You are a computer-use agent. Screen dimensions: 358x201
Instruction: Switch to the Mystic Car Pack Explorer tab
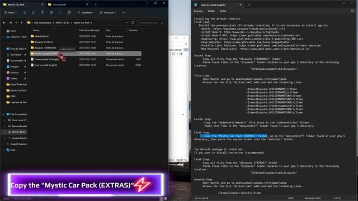[23, 4]
